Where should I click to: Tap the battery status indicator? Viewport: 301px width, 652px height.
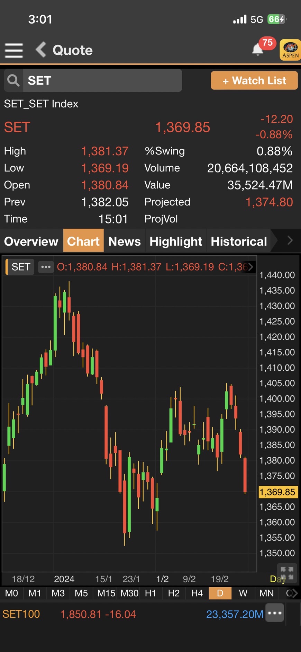[277, 19]
